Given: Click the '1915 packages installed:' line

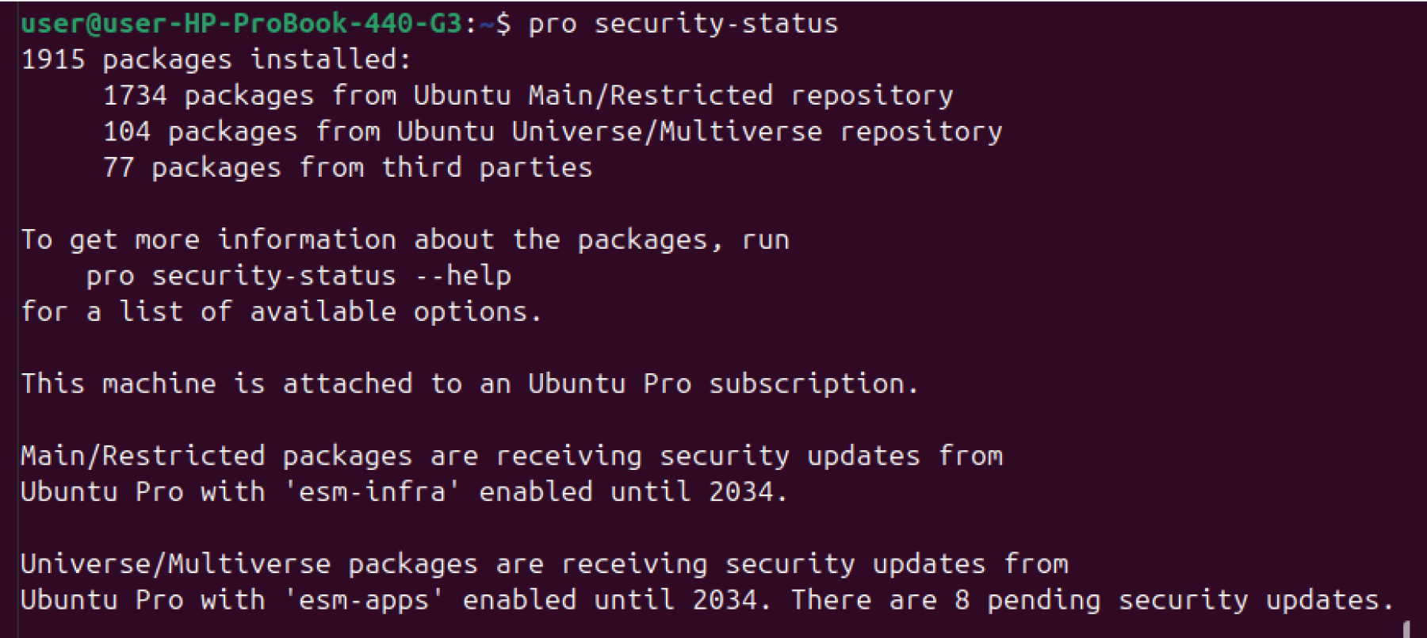Looking at the screenshot, I should (x=216, y=59).
